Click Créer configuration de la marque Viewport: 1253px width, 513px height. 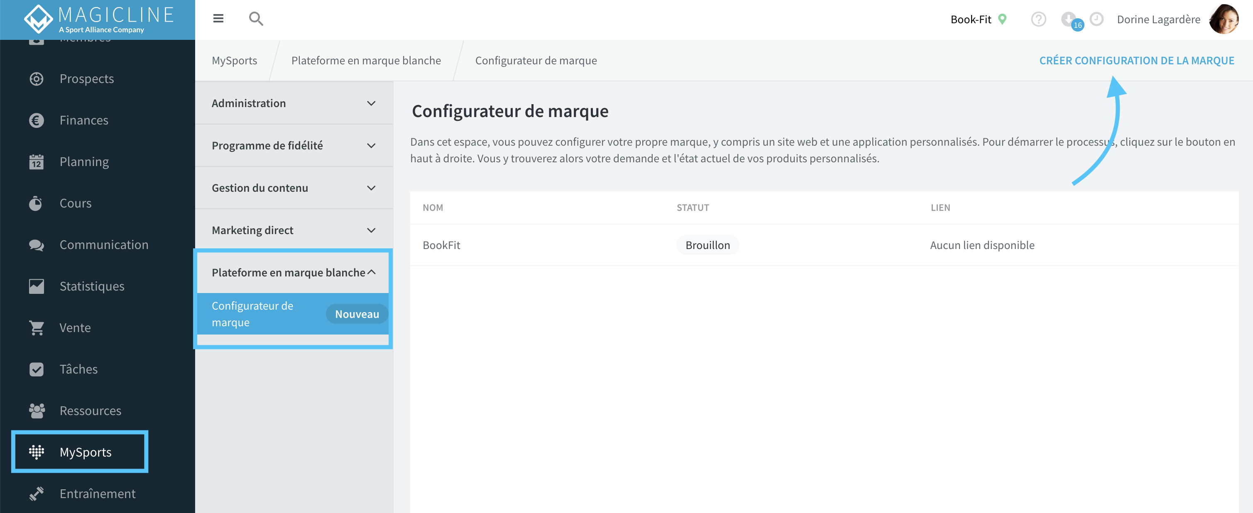[1137, 60]
